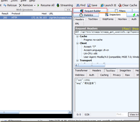Collapse sessions panel with << button
Viewport: 140px width, 122px height.
click(x=68, y=9)
